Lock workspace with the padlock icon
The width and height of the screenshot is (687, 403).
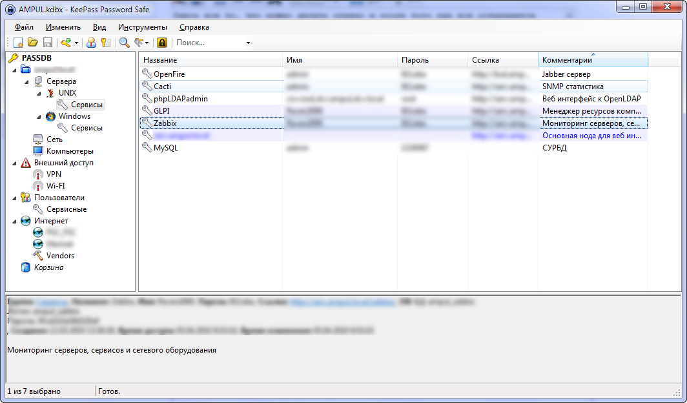(162, 43)
